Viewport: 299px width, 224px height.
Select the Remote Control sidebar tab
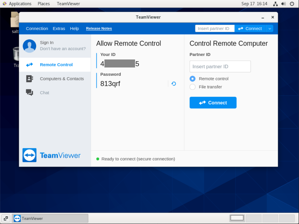click(x=55, y=65)
